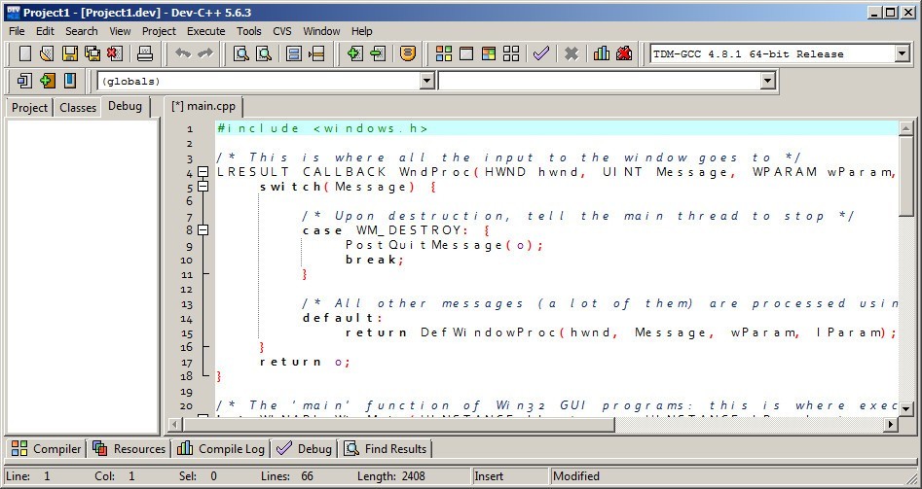Save the file using the floppy disk icon
922x489 pixels.
tap(69, 53)
